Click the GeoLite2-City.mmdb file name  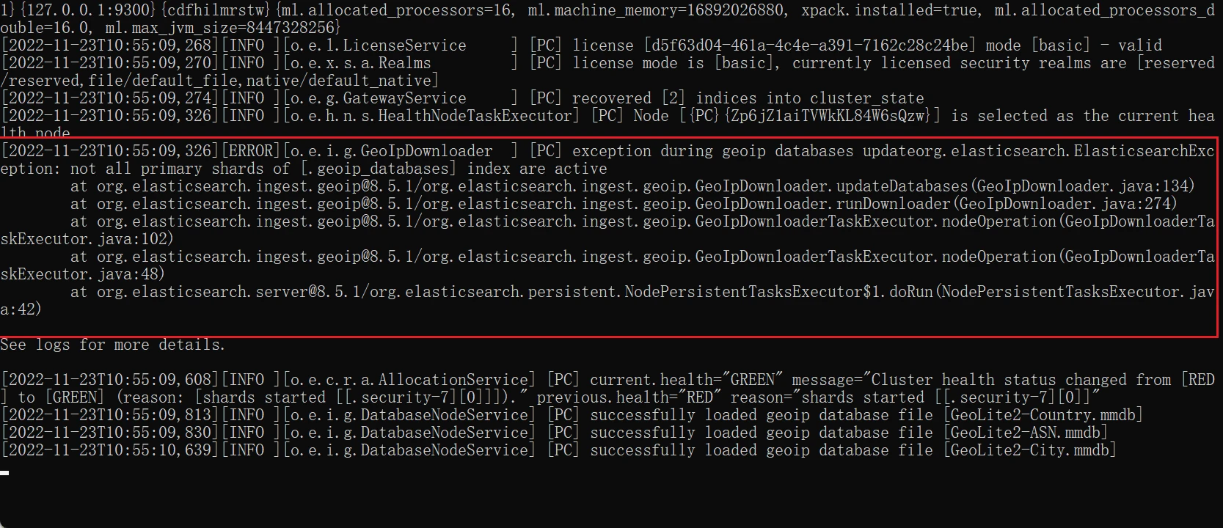[x=1031, y=450]
